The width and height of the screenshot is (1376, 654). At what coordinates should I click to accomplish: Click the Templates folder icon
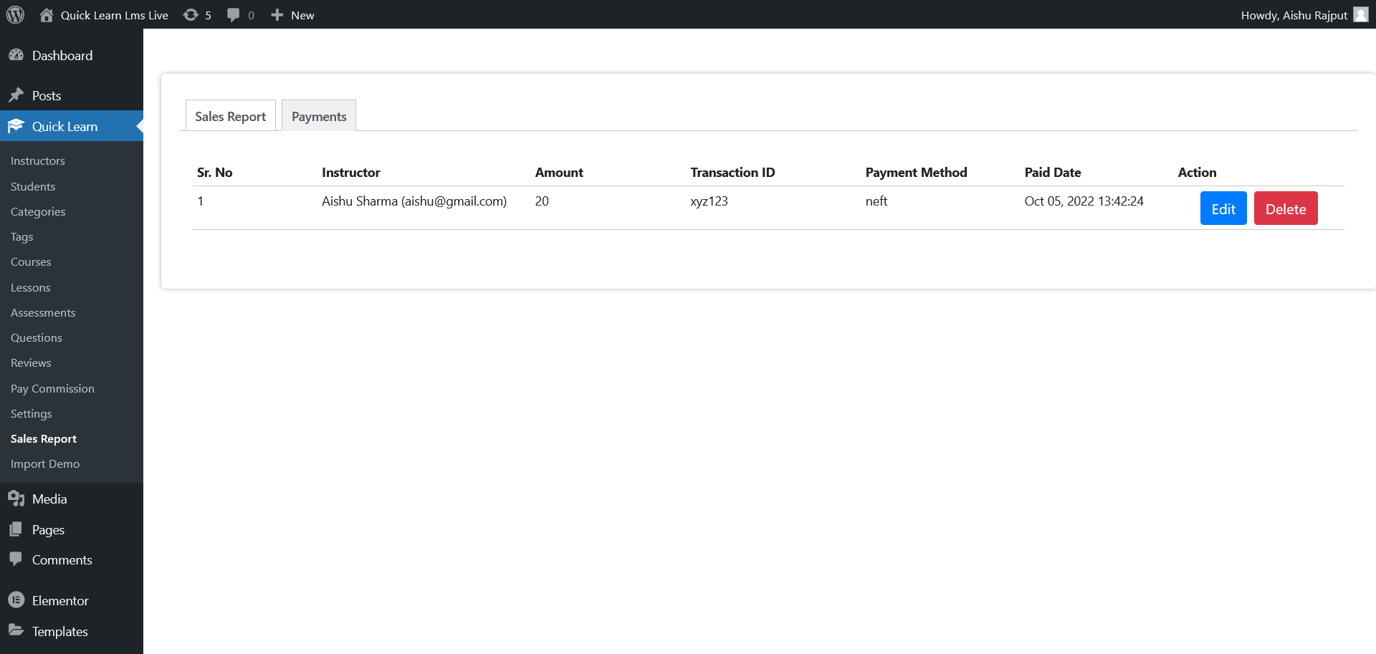click(x=16, y=630)
